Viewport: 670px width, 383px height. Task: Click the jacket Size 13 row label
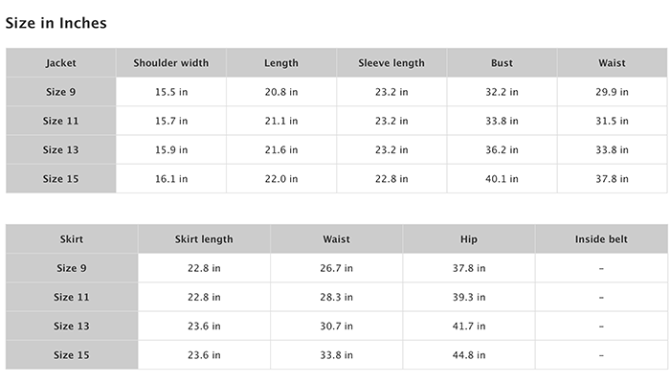pyautogui.click(x=60, y=150)
